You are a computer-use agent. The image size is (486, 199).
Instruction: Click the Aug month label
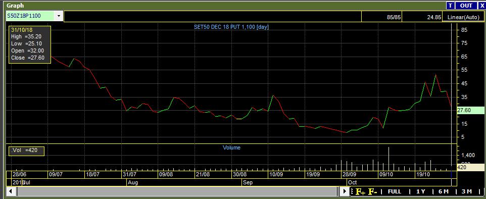pyautogui.click(x=133, y=182)
